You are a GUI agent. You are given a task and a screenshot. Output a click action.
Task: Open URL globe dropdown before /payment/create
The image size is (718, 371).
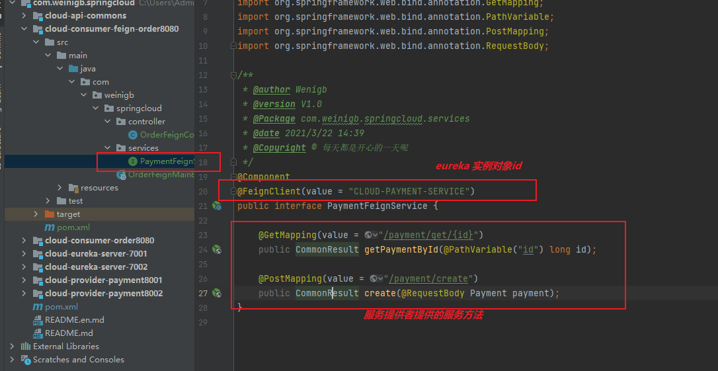click(377, 278)
